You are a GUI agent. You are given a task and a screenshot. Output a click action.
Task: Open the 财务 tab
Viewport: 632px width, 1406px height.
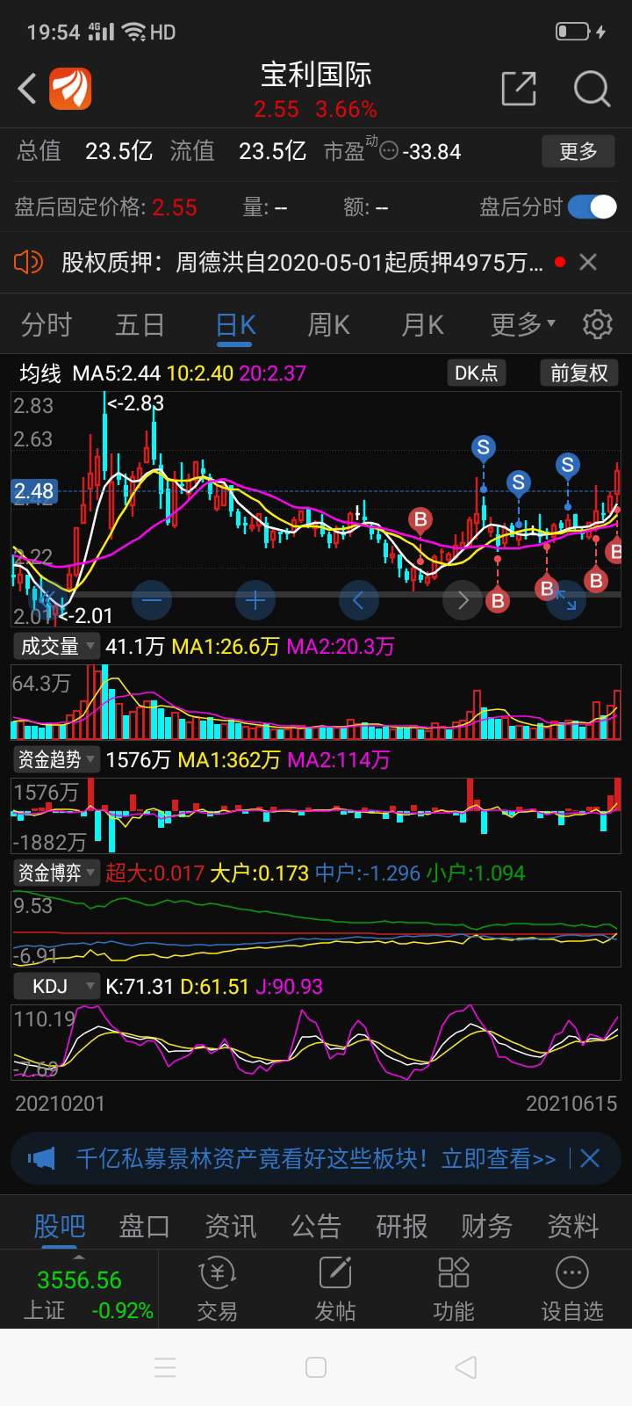(487, 1225)
